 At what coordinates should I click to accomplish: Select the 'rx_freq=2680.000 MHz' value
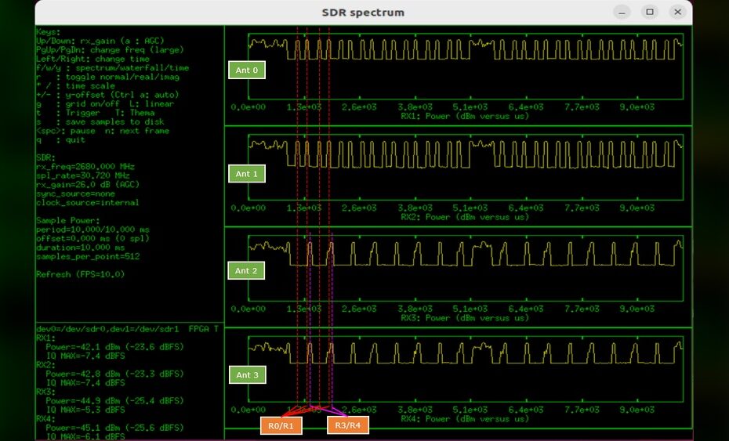point(85,166)
